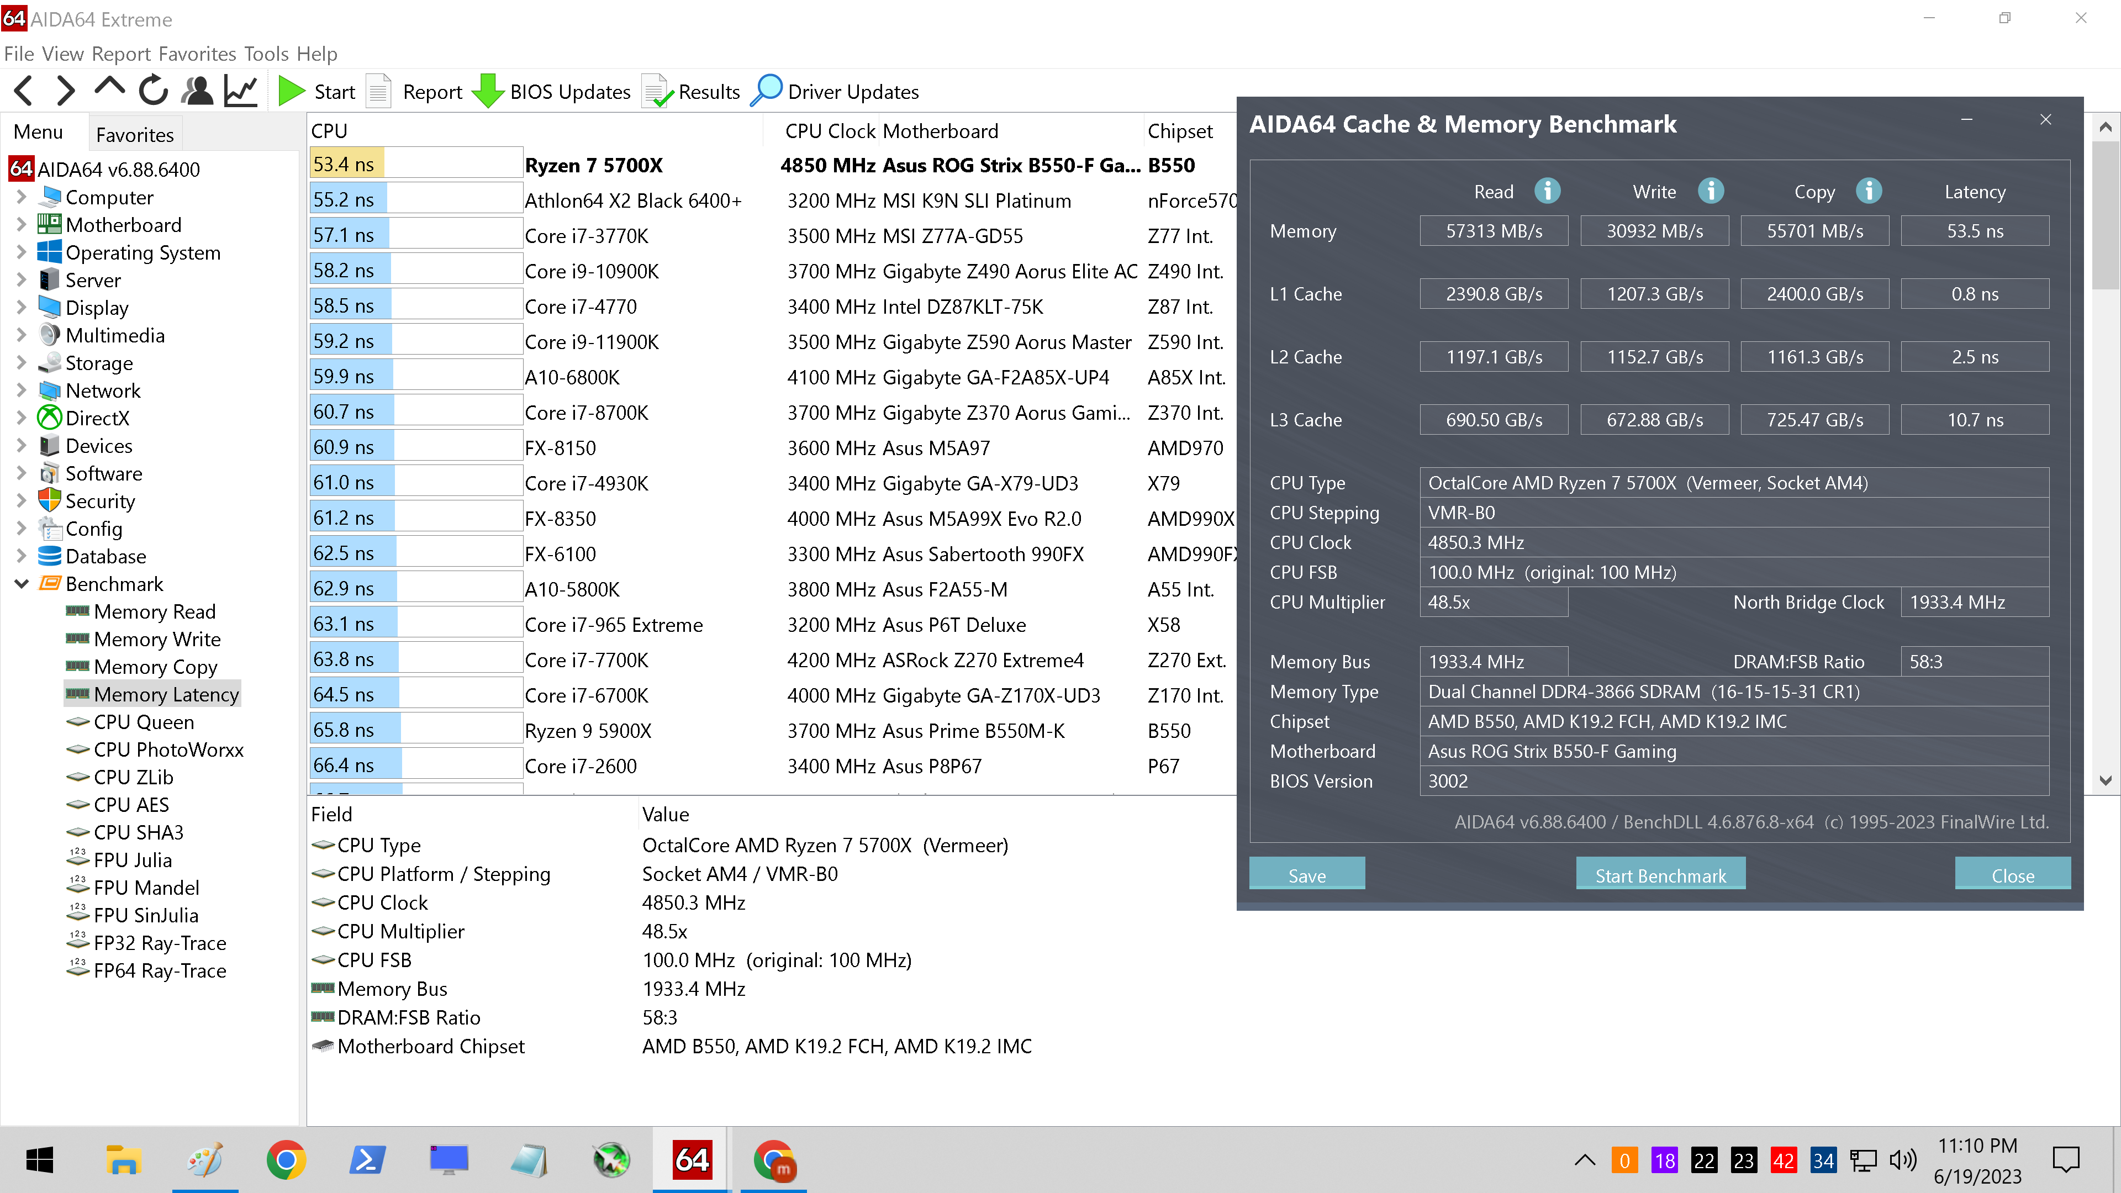This screenshot has height=1193, width=2121.
Task: Click the info icon next to Copy
Action: (x=1869, y=191)
